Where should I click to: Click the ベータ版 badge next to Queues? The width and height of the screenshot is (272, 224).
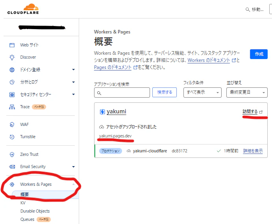pos(44,220)
